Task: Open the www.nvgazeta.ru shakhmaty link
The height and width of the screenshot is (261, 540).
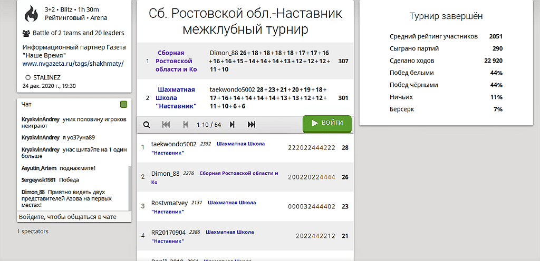Action: point(73,64)
